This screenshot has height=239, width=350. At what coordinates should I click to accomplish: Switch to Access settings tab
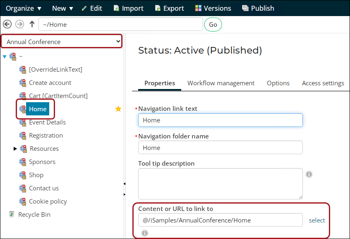coord(323,83)
